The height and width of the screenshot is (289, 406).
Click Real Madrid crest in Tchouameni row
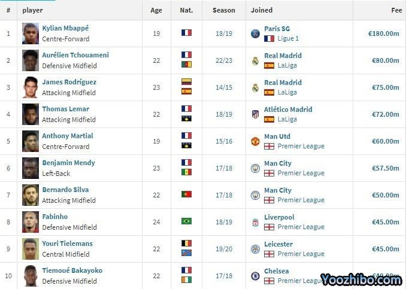256,60
